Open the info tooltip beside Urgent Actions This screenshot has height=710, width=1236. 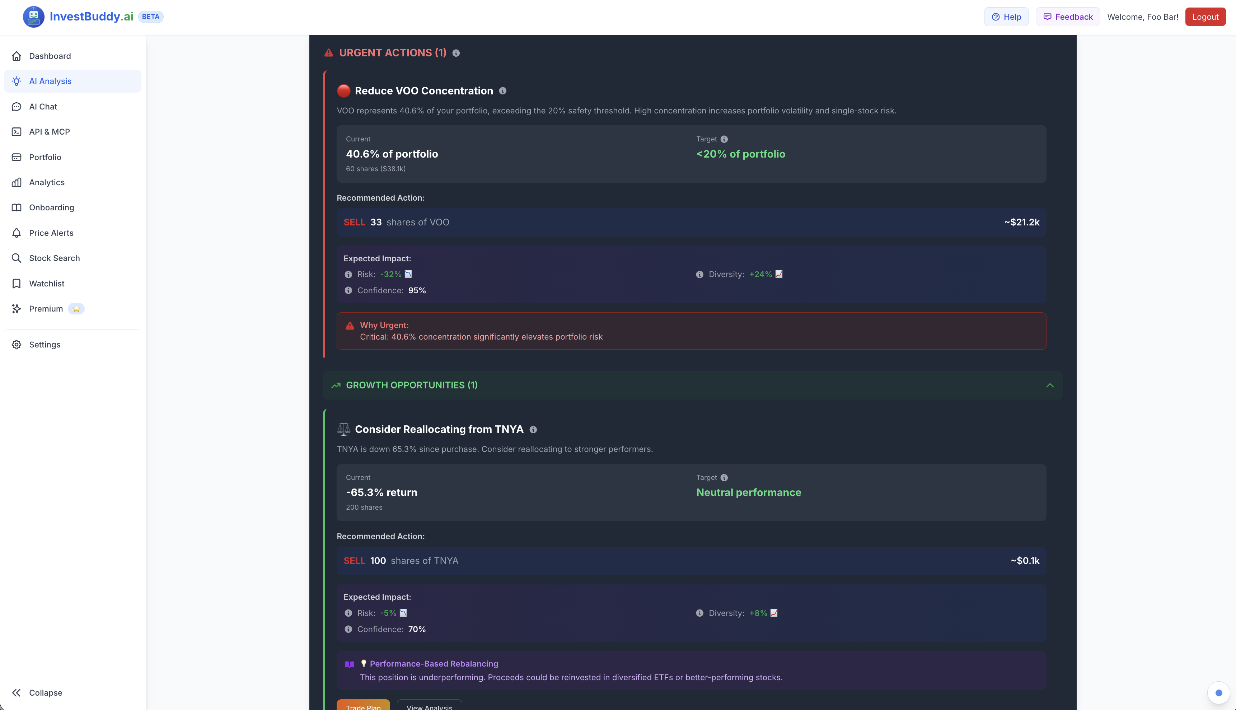(457, 53)
